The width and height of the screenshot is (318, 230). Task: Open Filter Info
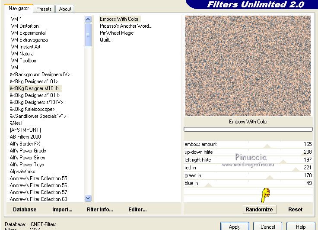tap(99, 210)
